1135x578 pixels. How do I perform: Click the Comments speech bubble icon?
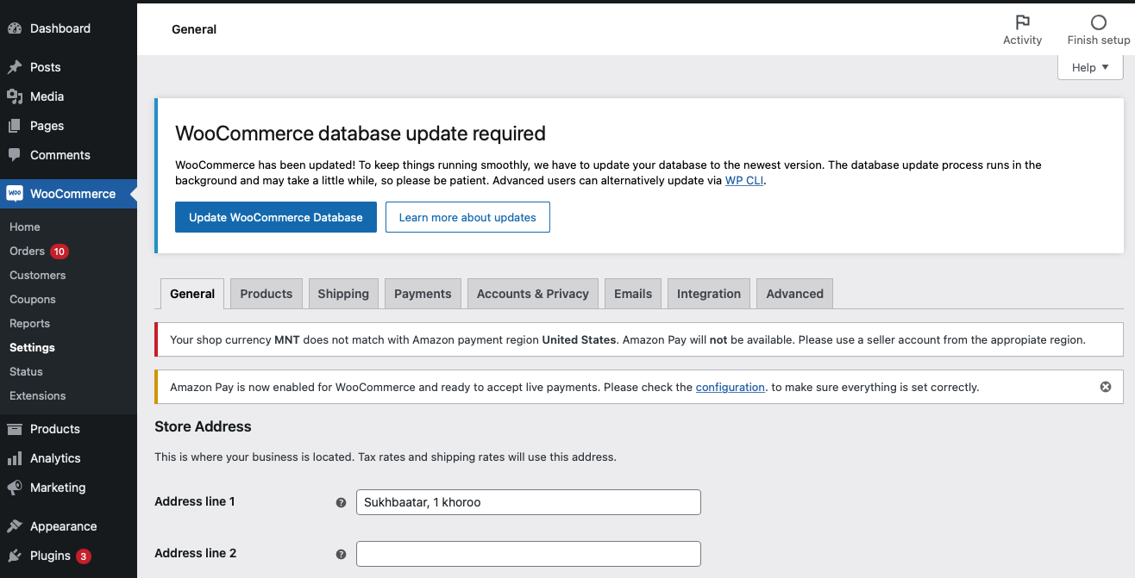[x=15, y=155]
